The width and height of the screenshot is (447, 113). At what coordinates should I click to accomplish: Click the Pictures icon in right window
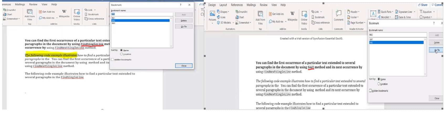point(212,16)
